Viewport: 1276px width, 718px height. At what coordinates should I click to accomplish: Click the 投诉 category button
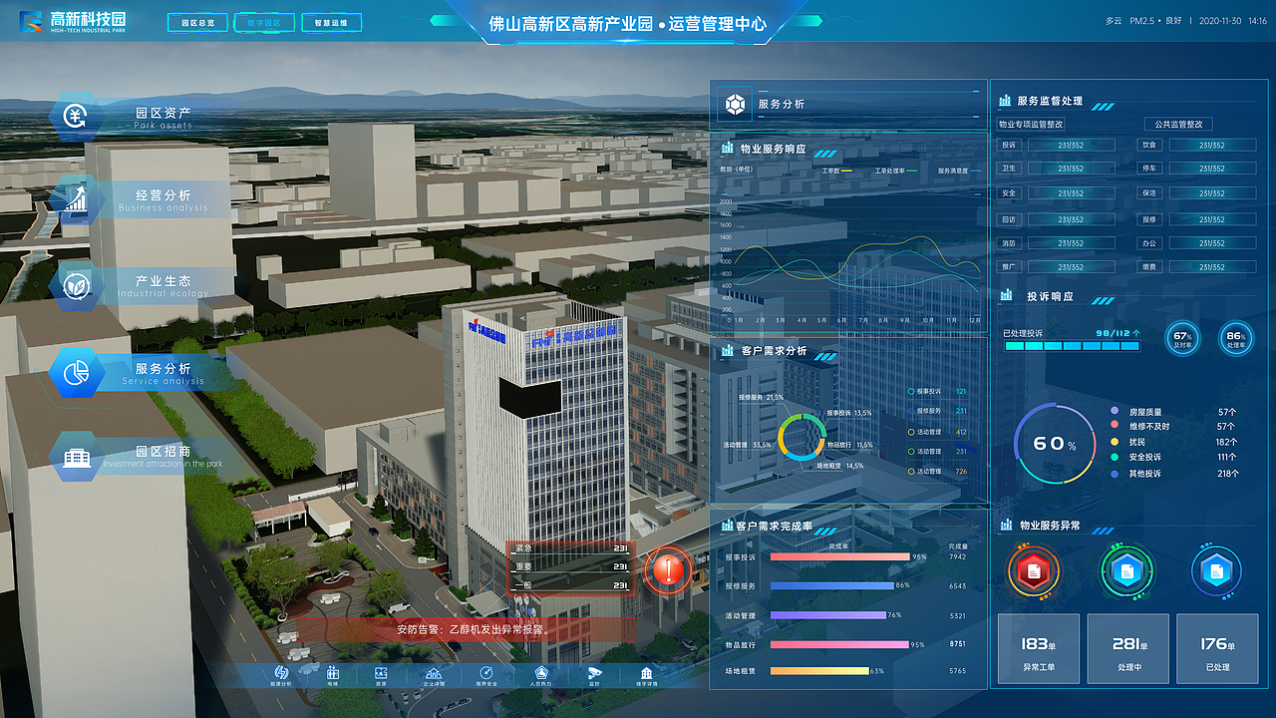pos(1009,145)
